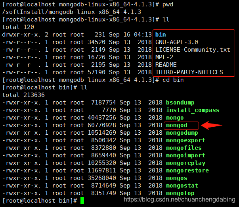
Task: Select file size 40437256 in the listing
Action: [102, 118]
